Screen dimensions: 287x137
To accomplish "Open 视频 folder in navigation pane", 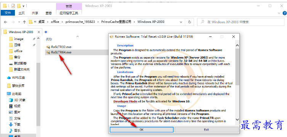I will pyautogui.click(x=17, y=106).
